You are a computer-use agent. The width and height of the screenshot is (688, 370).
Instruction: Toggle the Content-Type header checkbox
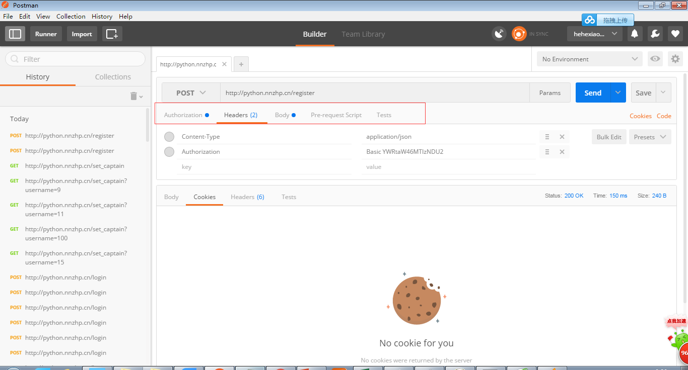tap(169, 137)
